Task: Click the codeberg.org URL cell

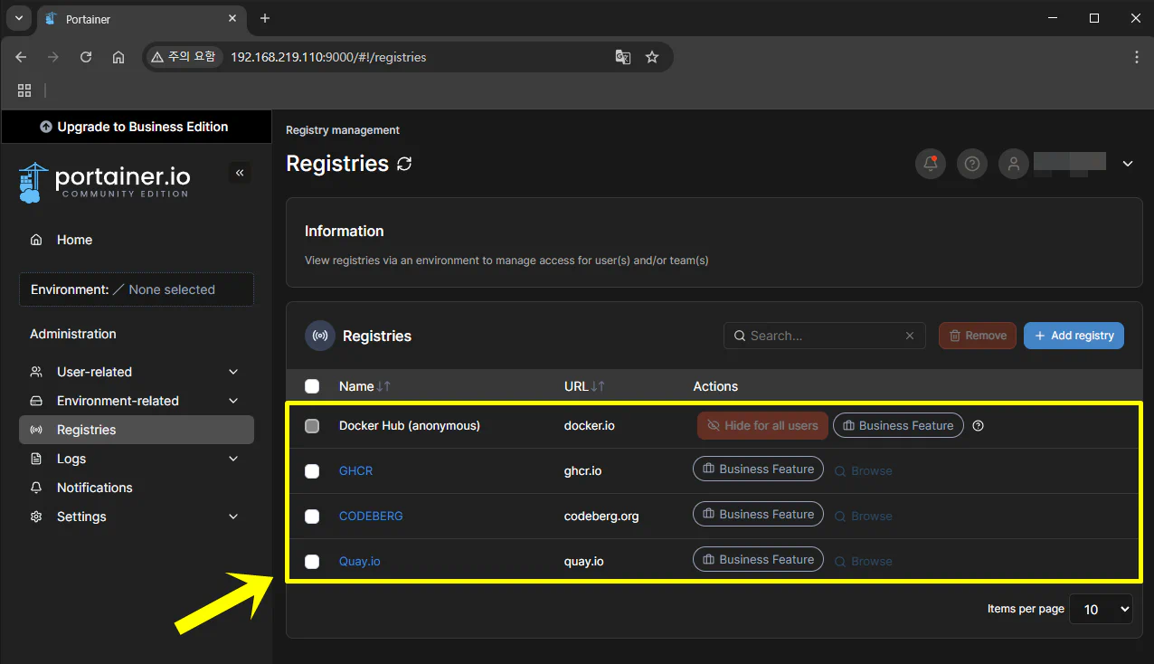Action: click(601, 516)
